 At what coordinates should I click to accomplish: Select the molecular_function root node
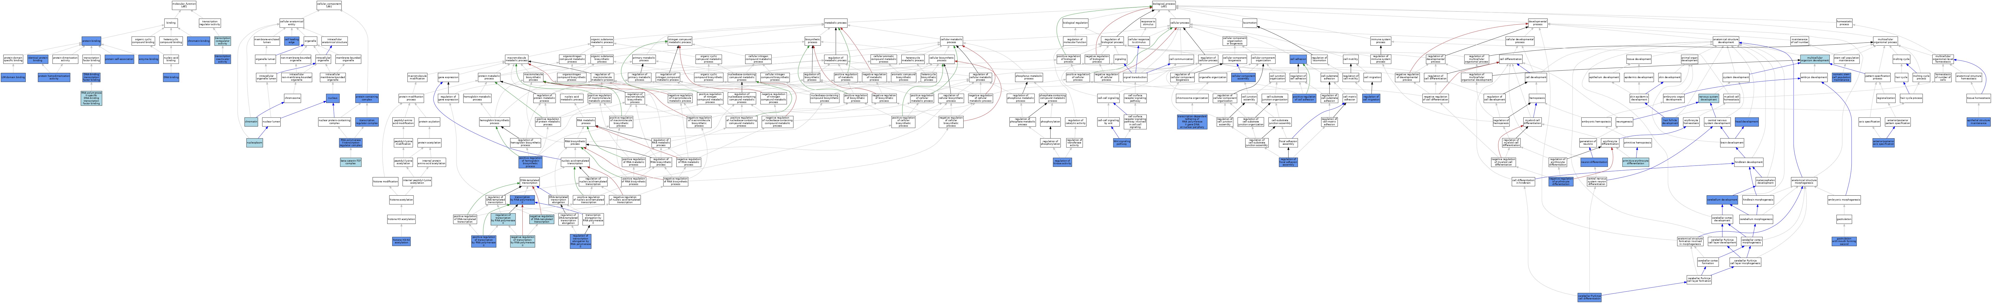pyautogui.click(x=184, y=5)
